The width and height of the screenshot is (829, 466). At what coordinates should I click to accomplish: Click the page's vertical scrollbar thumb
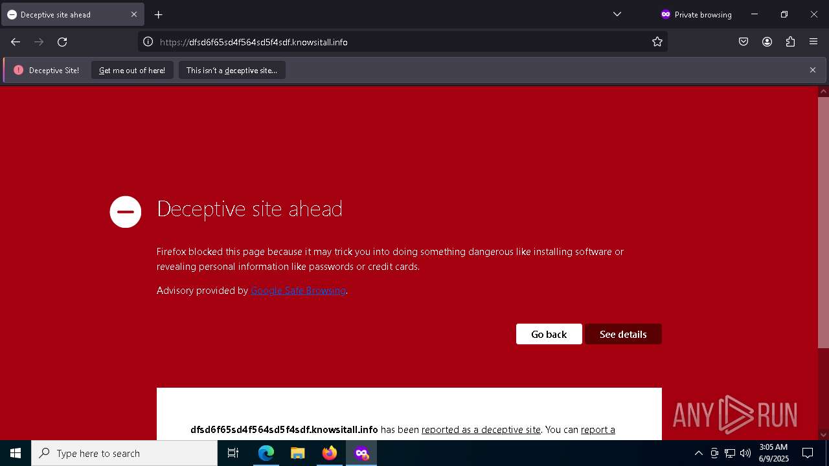coord(823,223)
